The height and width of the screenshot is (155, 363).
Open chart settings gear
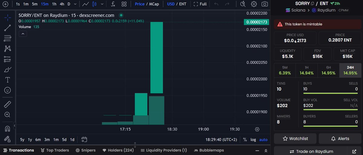click(x=254, y=4)
